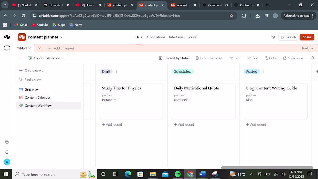Click Create new... view
Viewport: 318px width, 179px height.
[x=31, y=71]
